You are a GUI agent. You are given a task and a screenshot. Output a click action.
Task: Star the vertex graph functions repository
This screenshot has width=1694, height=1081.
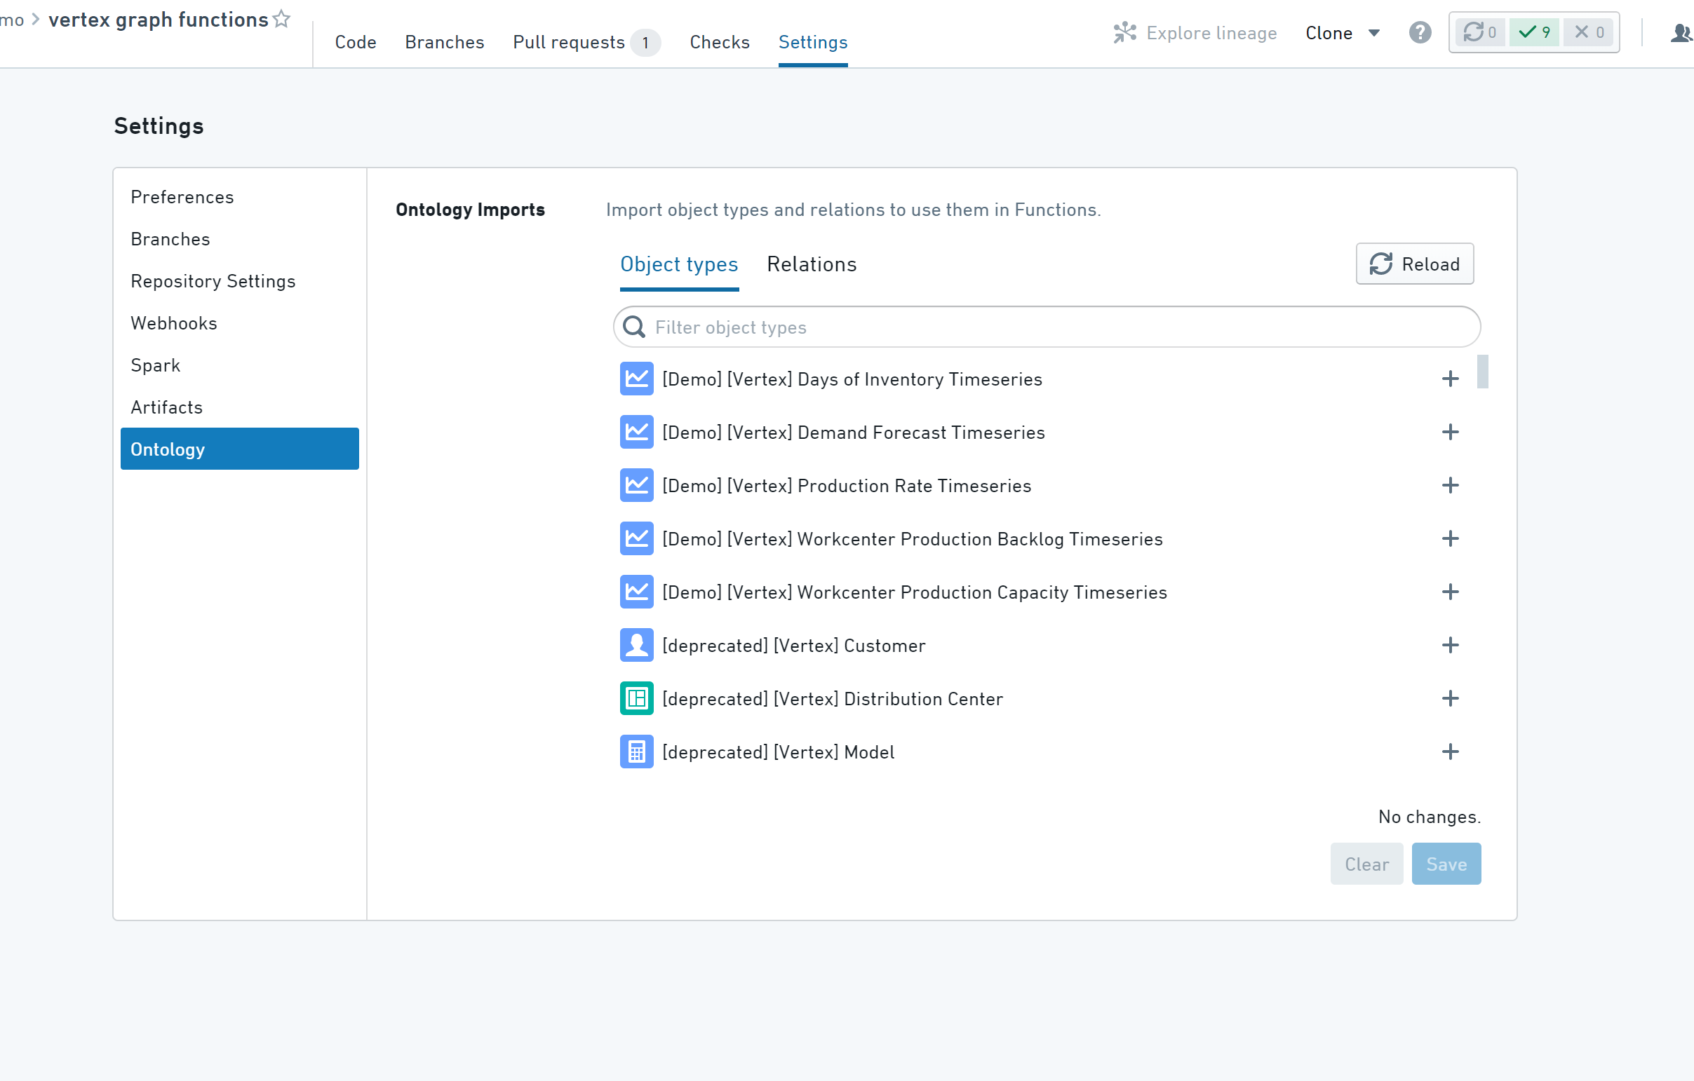(x=281, y=19)
